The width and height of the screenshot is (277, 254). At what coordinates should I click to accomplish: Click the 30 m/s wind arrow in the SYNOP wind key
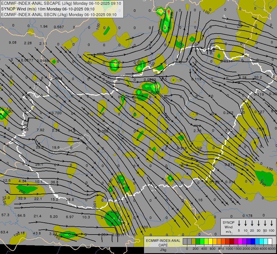coord(258,223)
